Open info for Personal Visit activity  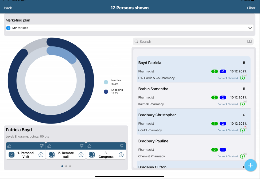[x=41, y=155]
